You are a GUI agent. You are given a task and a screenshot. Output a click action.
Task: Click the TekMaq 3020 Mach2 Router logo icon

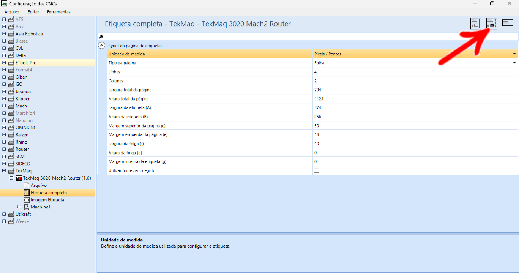coord(19,178)
